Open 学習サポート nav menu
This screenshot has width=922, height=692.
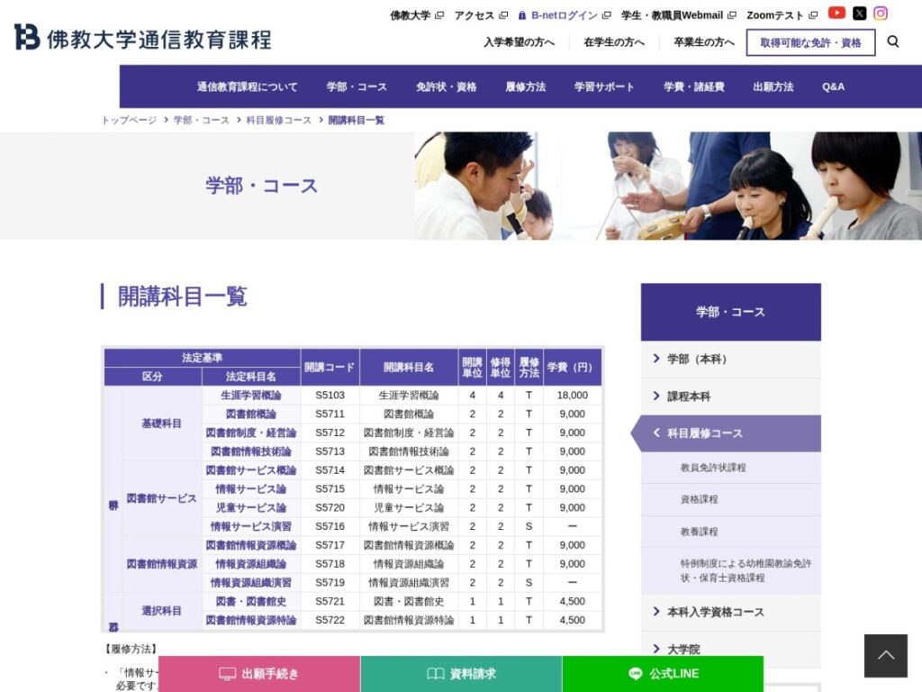click(x=604, y=86)
